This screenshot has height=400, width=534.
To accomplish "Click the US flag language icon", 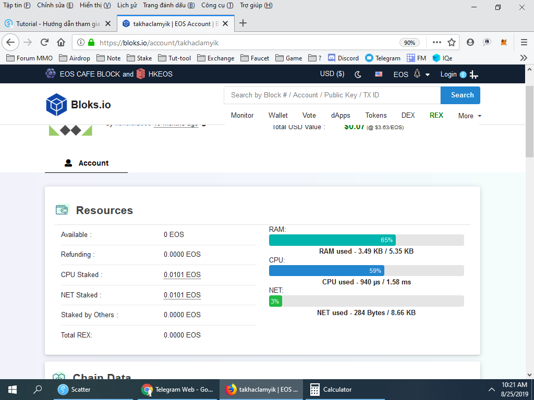I will tap(379, 74).
